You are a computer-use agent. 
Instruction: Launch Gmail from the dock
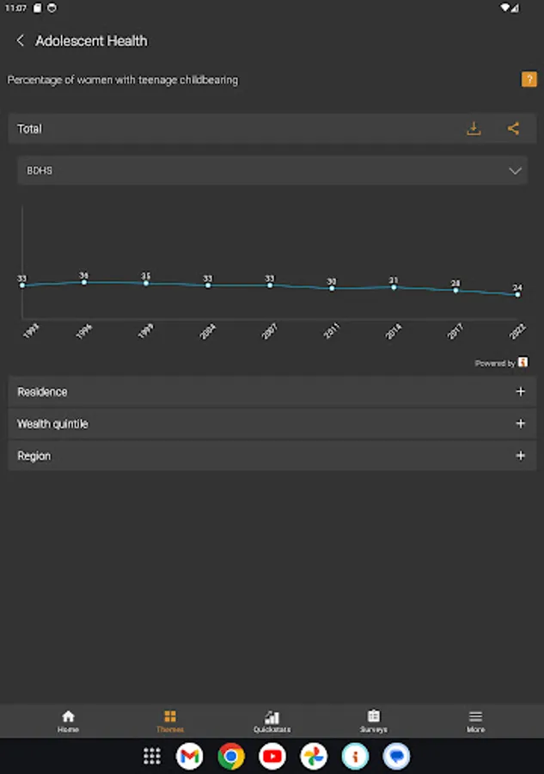pyautogui.click(x=190, y=756)
